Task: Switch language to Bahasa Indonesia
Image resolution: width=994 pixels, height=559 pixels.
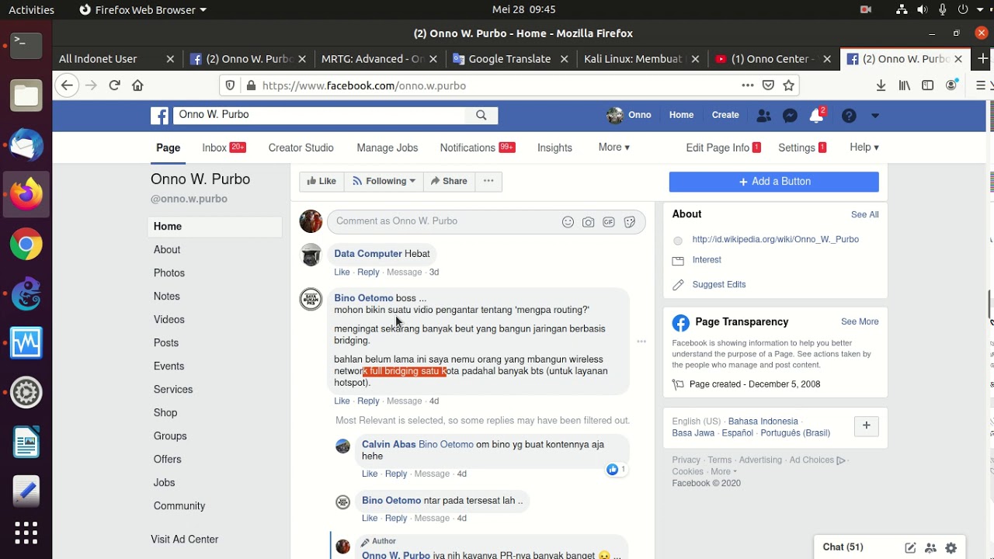Action: point(763,422)
